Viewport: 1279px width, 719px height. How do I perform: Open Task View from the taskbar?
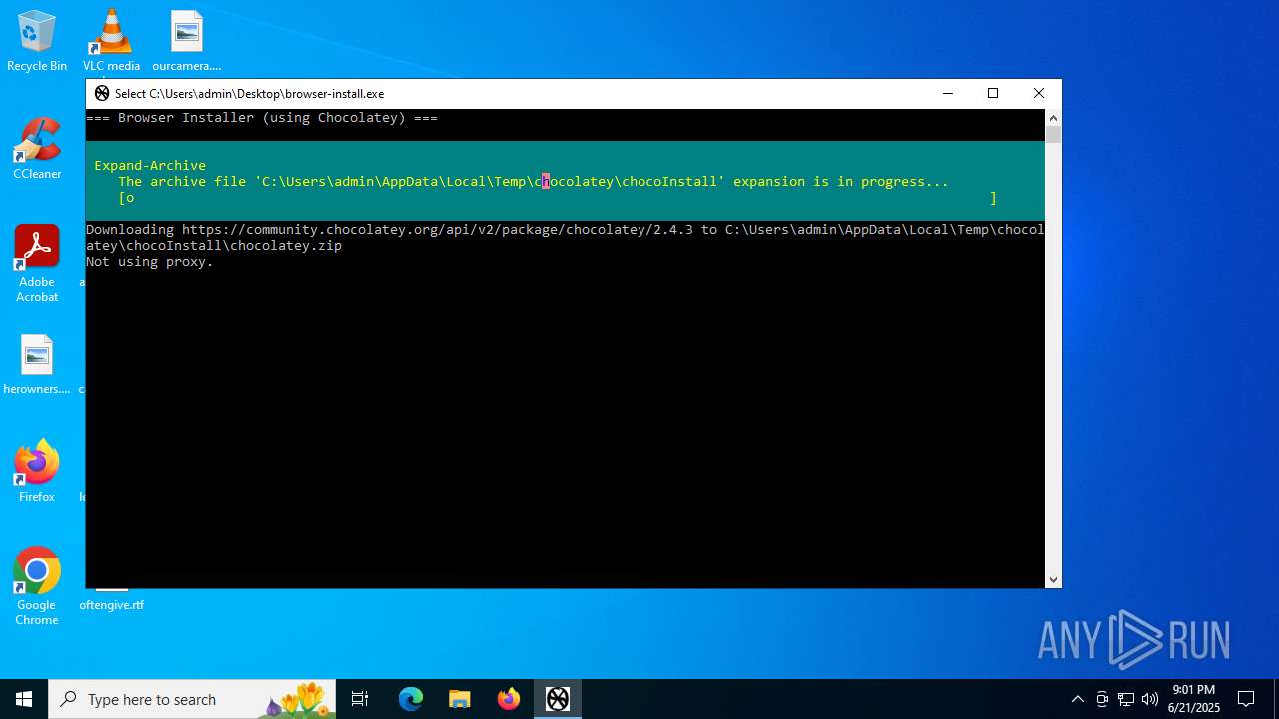(x=360, y=699)
